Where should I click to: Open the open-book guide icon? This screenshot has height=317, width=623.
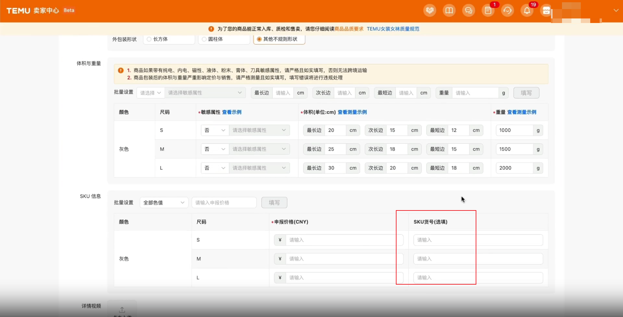pos(449,10)
